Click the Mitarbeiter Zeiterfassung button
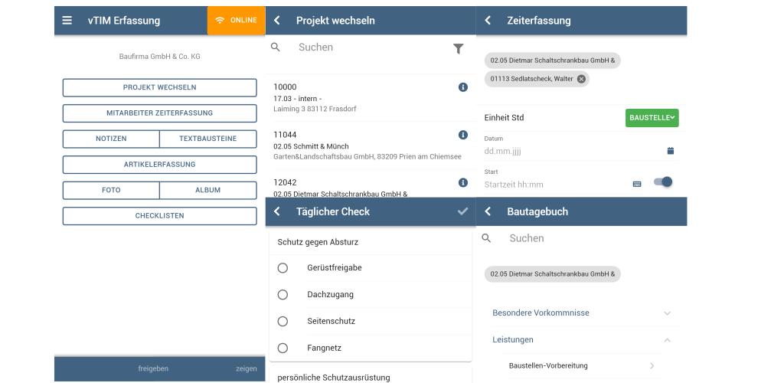Viewport: 784px width, 383px height. pos(159,113)
